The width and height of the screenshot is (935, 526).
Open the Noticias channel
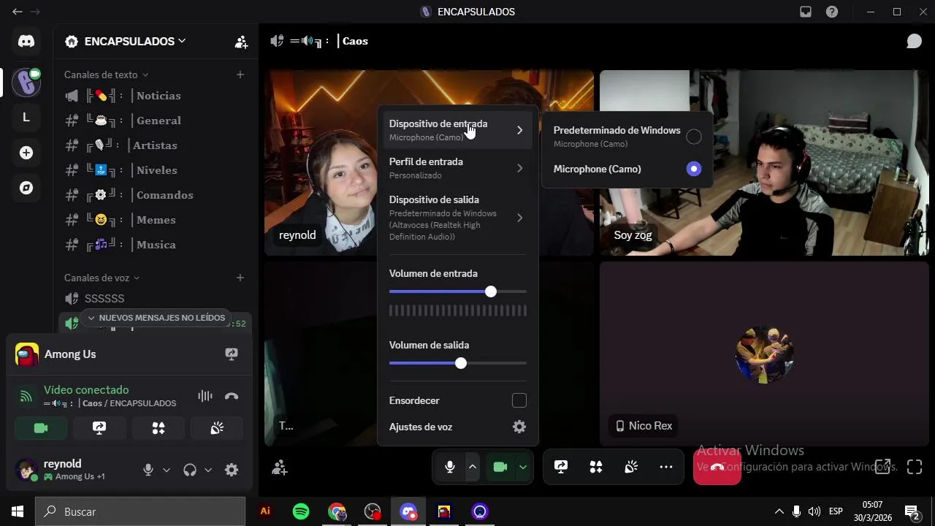pos(155,96)
